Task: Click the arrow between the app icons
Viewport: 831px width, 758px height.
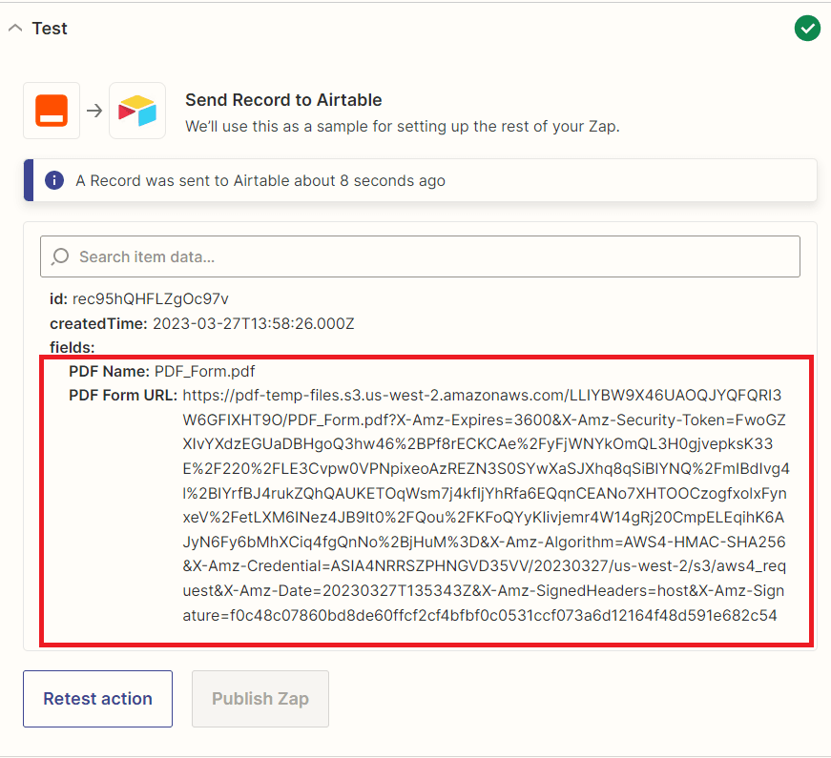Action: coord(94,111)
